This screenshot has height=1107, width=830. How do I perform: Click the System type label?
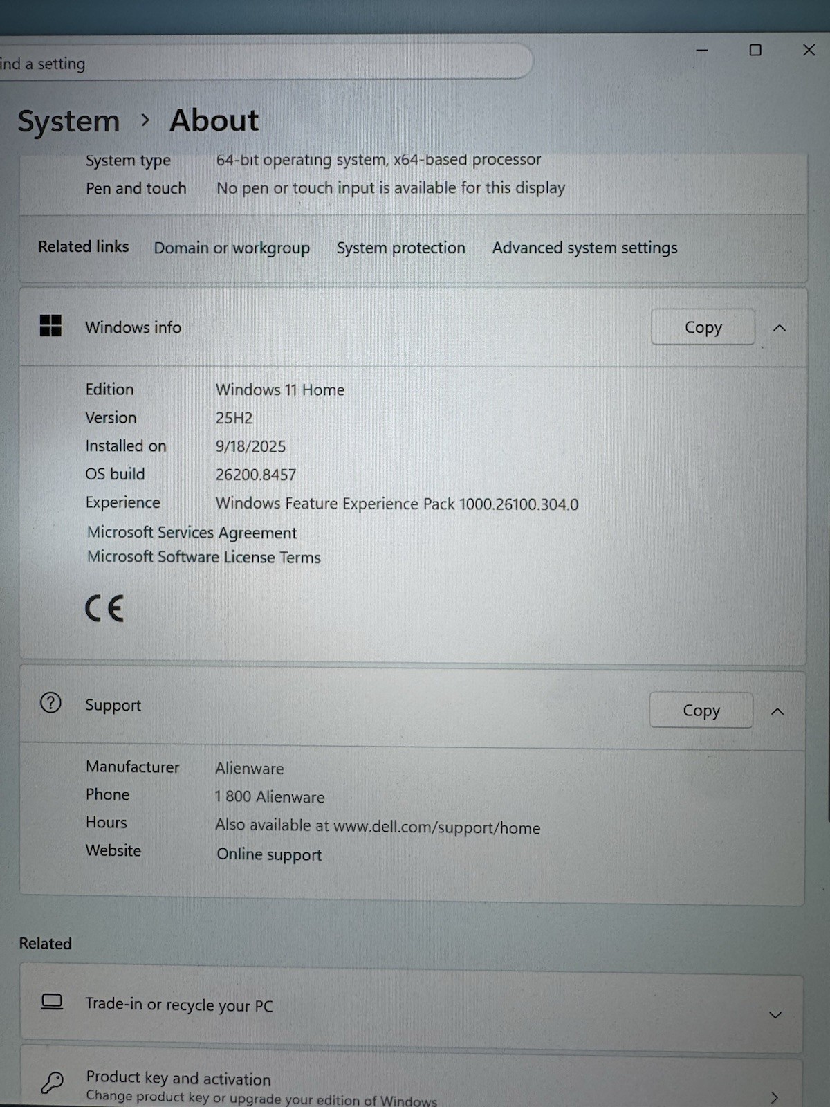pos(128,161)
